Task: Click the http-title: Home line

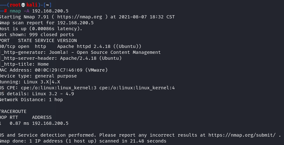Action: coord(25,64)
